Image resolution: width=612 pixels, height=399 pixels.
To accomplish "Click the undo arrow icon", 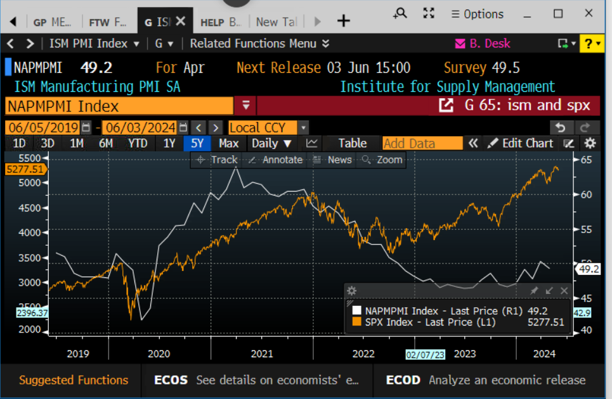I will click(x=561, y=127).
